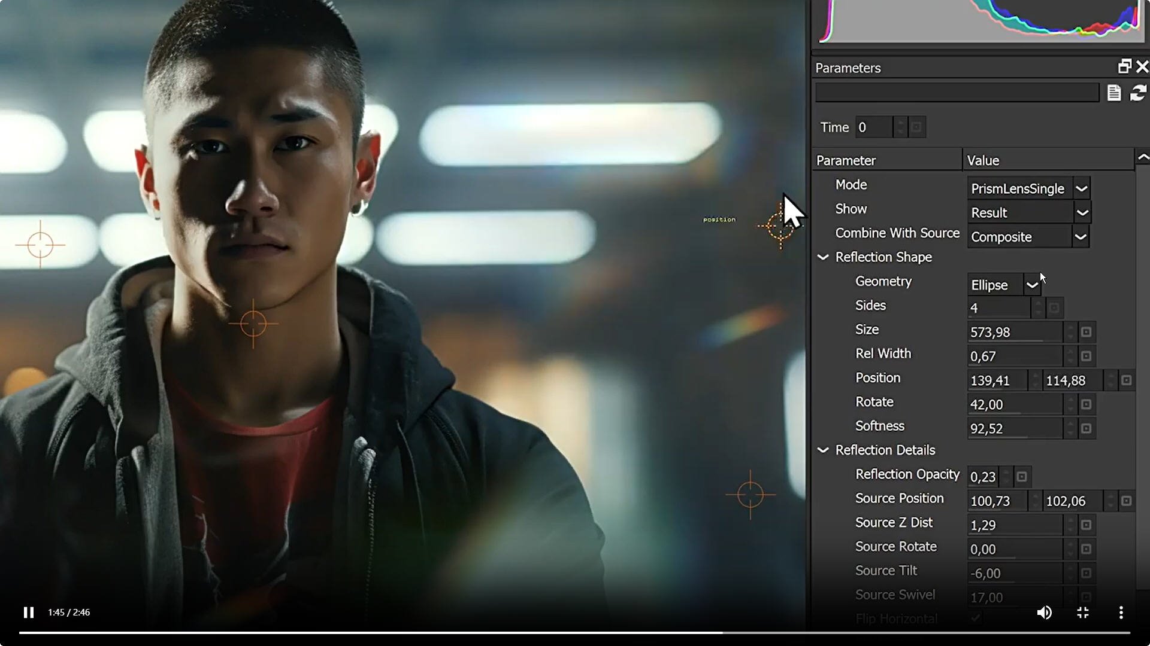Image resolution: width=1150 pixels, height=646 pixels.
Task: Toggle the animation icon for Source Tilt
Action: click(x=1086, y=574)
